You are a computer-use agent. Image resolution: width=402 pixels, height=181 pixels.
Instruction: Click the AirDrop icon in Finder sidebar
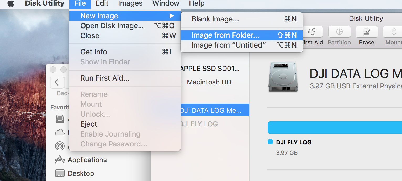60,146
